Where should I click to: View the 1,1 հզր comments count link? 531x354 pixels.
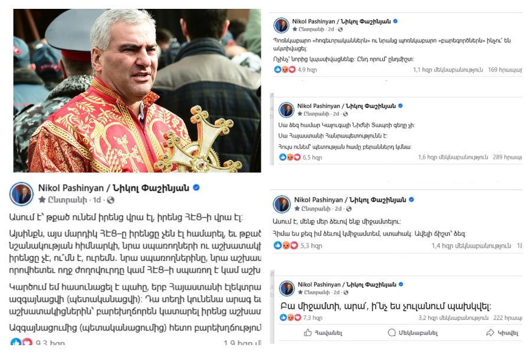tap(448, 70)
